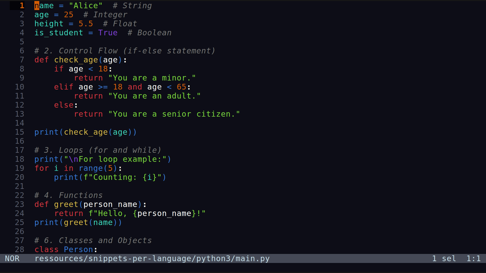Click the highlighted line number 1

pyautogui.click(x=22, y=6)
